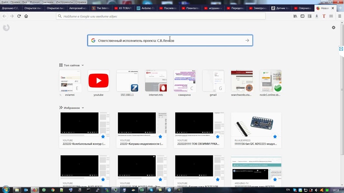
Task: Open the 'Закладки' menu
Action: tap(47, 2)
